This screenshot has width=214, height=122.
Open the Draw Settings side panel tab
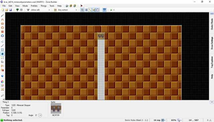coord(212,43)
